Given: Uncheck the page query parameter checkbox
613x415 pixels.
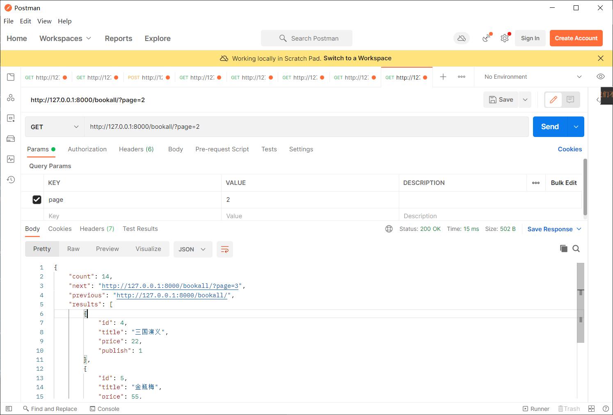Looking at the screenshot, I should (x=37, y=200).
